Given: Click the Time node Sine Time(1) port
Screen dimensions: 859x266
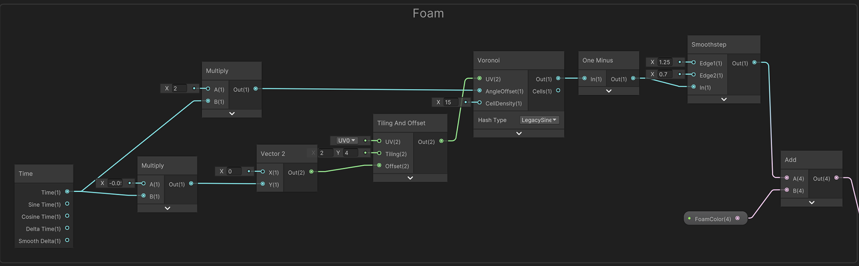Looking at the screenshot, I should pyautogui.click(x=67, y=204).
